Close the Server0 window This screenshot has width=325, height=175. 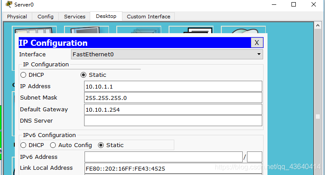point(314,4)
